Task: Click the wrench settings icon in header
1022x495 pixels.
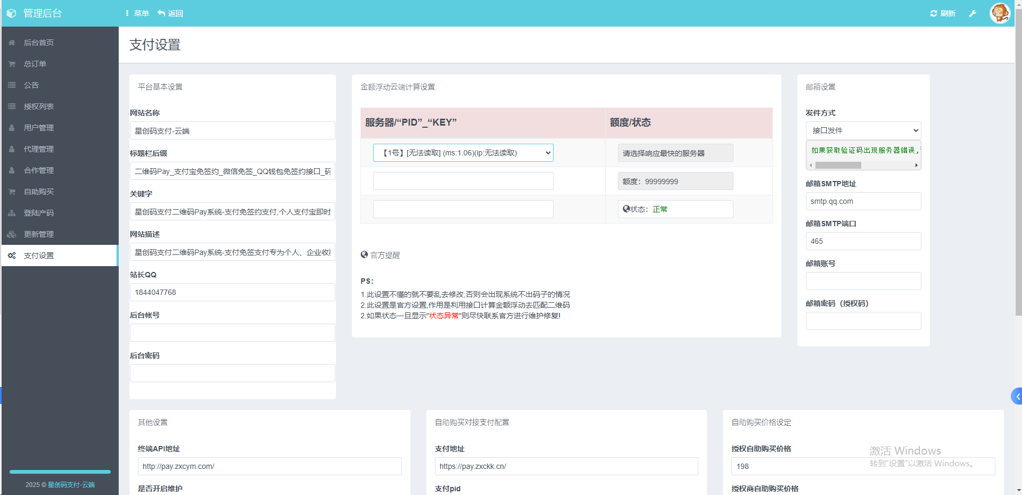Action: [972, 13]
